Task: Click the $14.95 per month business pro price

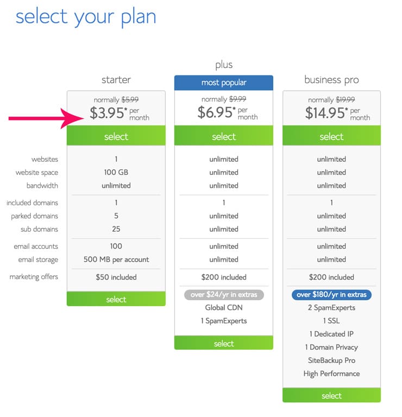Action: [x=337, y=113]
